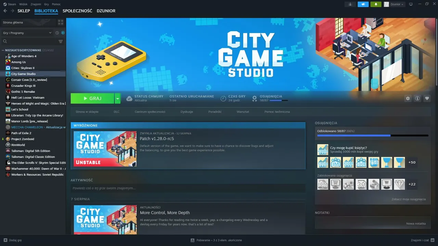This screenshot has width=438, height=246.
Task: Show game info icon
Action: [417, 98]
